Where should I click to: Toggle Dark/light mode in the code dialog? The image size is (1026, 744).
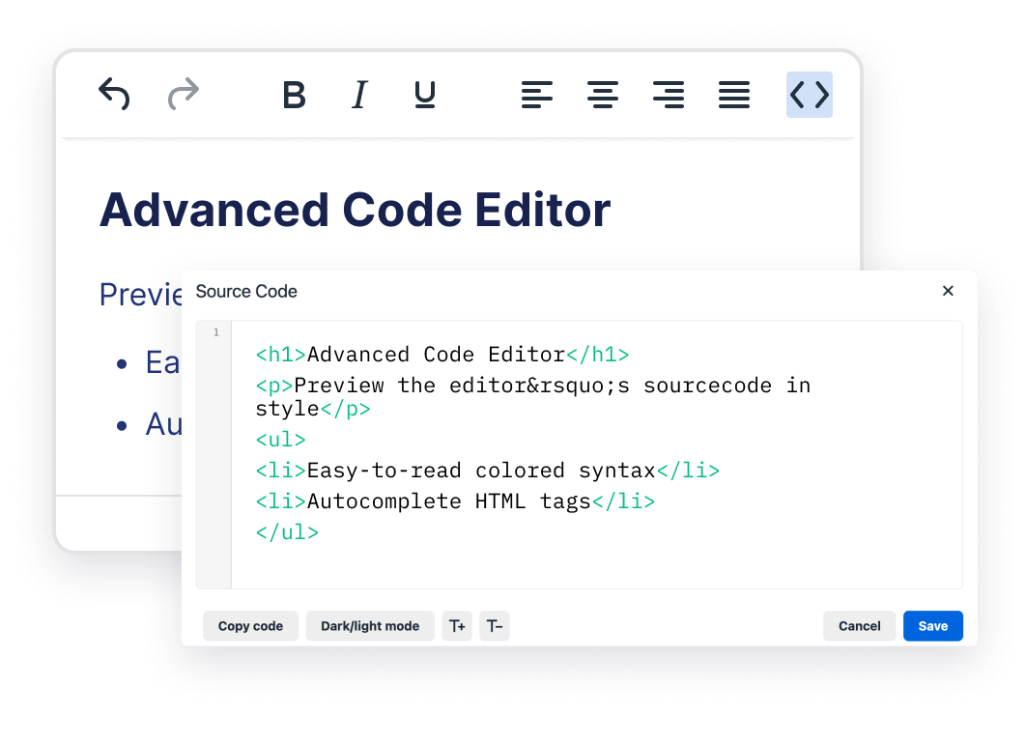pos(369,626)
